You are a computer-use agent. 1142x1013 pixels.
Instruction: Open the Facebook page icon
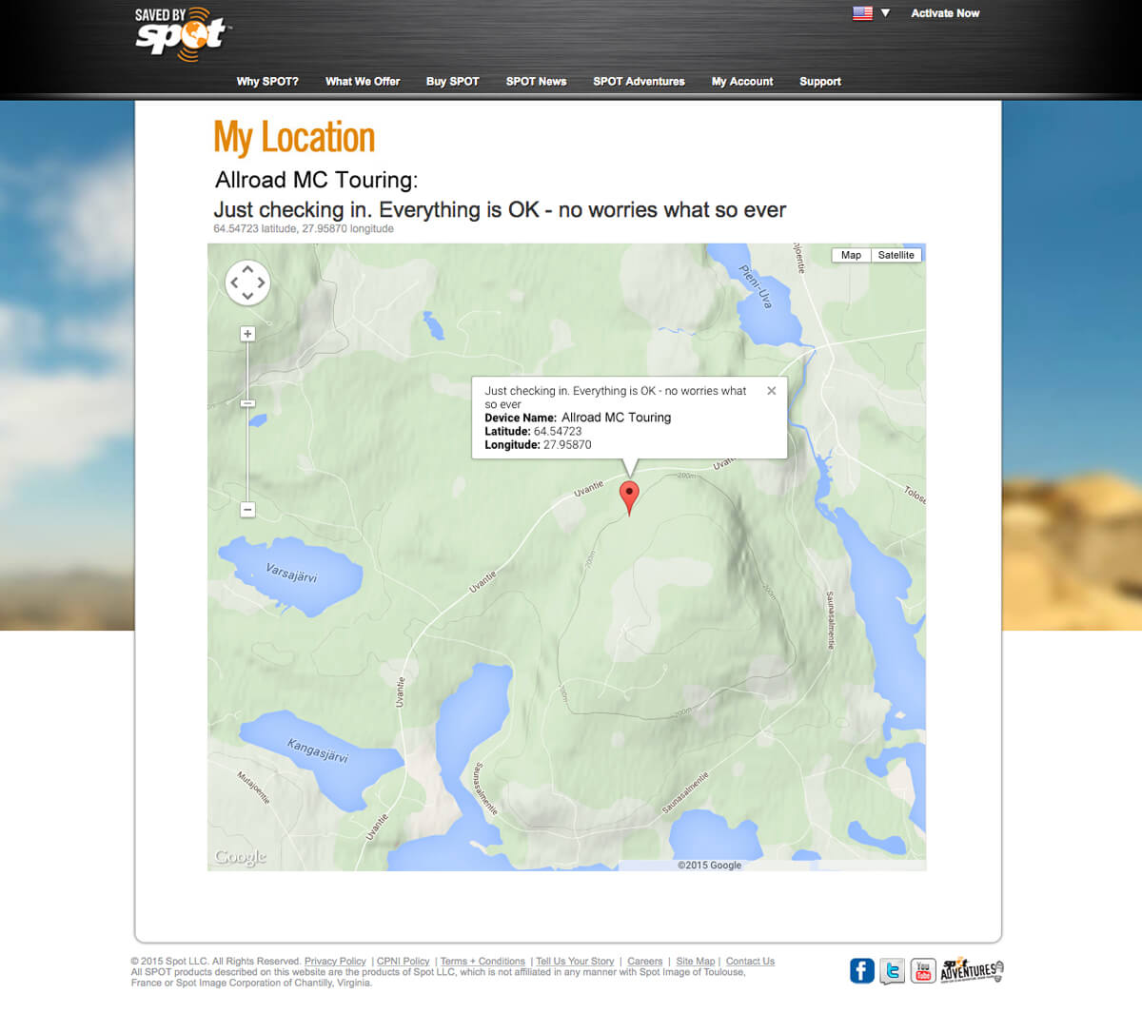tap(862, 970)
